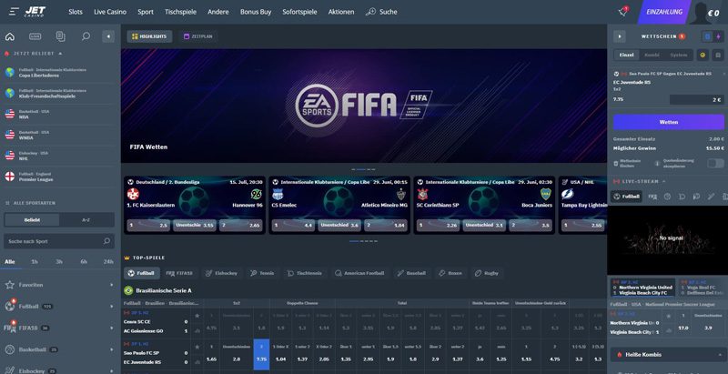Open the Premier League link in the sidebar
The height and width of the screenshot is (374, 728).
(36, 179)
